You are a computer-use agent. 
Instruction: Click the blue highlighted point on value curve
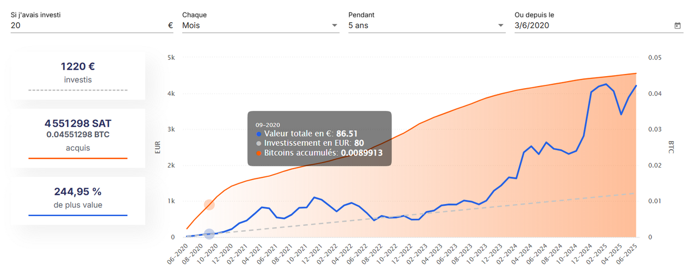click(209, 234)
